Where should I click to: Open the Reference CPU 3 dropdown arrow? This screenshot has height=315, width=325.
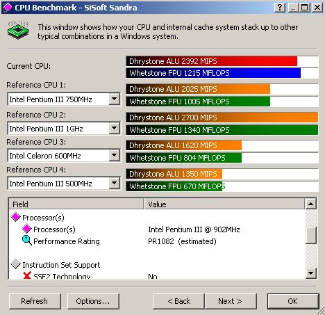(114, 155)
